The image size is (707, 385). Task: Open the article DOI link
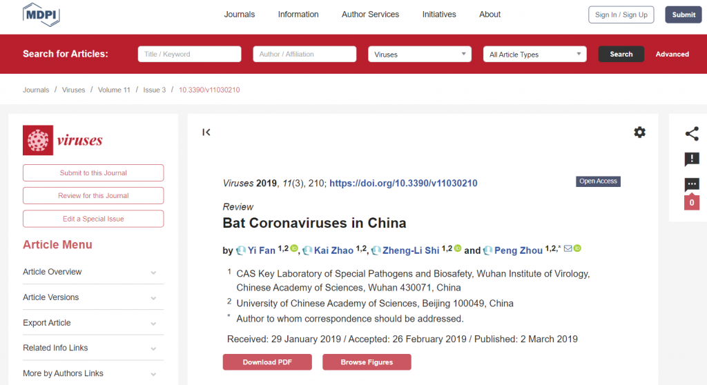[403, 184]
